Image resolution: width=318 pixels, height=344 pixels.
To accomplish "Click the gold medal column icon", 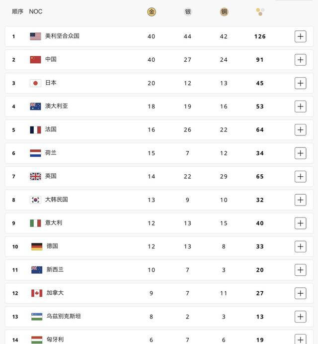I will (152, 11).
